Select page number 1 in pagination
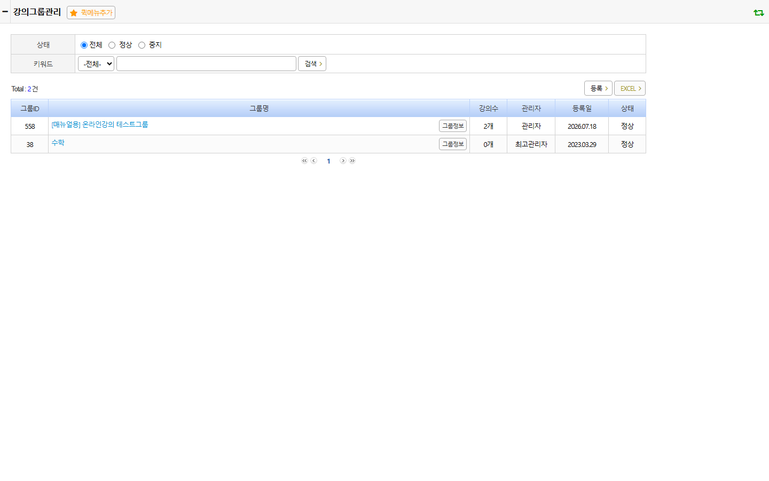 (x=328, y=161)
